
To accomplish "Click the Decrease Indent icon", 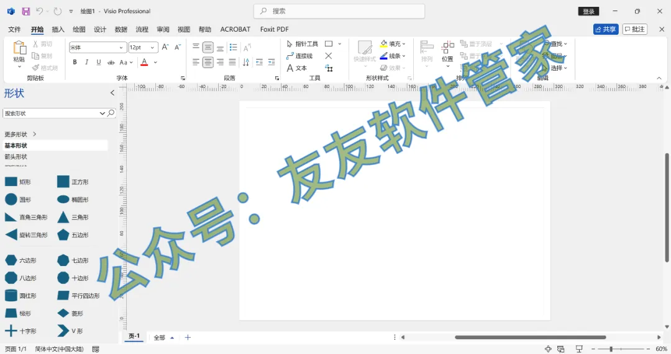I will click(259, 63).
